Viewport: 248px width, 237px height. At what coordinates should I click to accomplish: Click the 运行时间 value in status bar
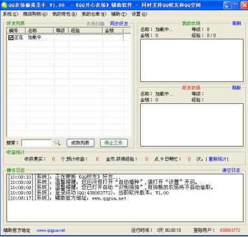point(169,231)
